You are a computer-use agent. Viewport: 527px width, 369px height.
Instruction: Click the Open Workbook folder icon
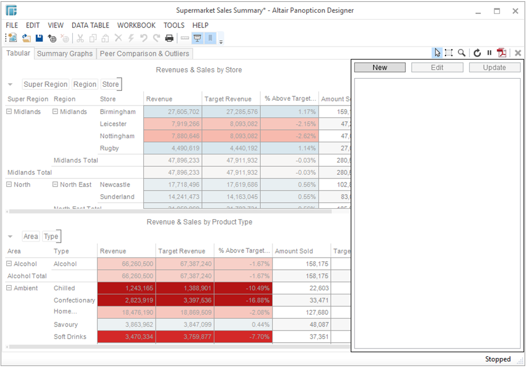click(x=26, y=38)
